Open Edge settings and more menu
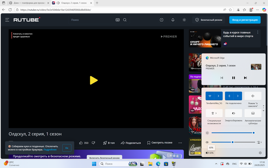 (x=257, y=10)
